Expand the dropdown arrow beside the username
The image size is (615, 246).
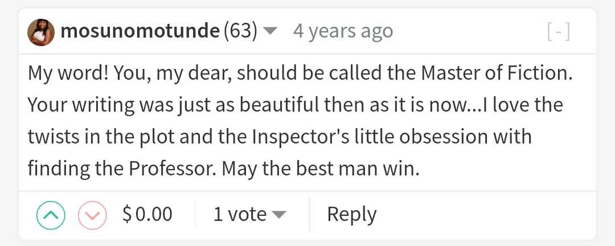point(272,31)
